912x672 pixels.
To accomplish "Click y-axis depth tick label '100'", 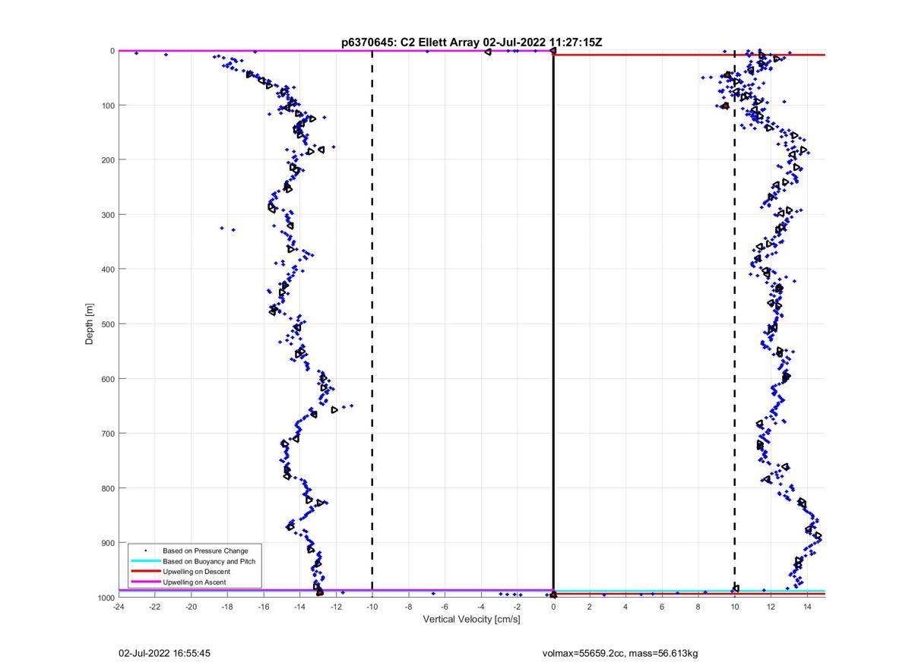I will (107, 106).
